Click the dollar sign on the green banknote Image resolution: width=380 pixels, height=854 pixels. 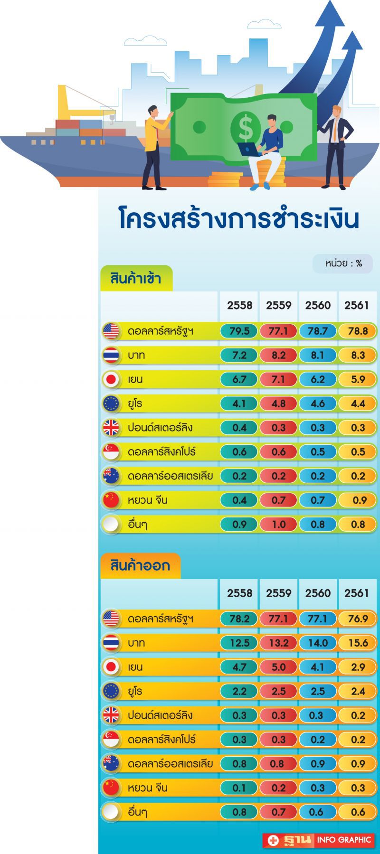tap(246, 127)
